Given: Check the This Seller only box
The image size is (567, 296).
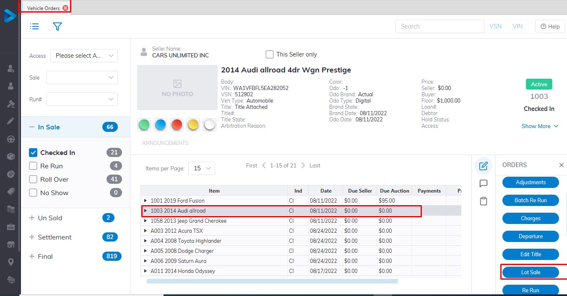Looking at the screenshot, I should [x=270, y=54].
